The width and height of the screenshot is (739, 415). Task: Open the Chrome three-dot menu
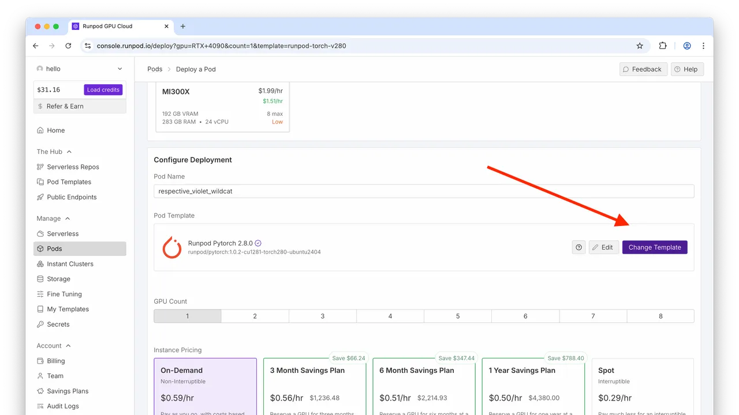703,46
